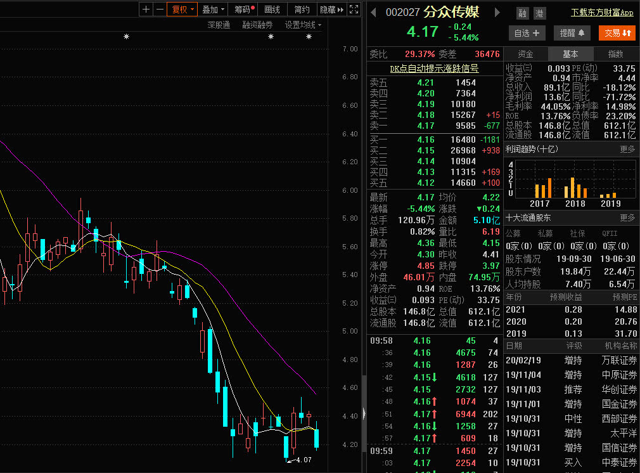Image resolution: width=640 pixels, height=473 pixels.
Task: Switch to 基本 tab
Action: coord(570,54)
